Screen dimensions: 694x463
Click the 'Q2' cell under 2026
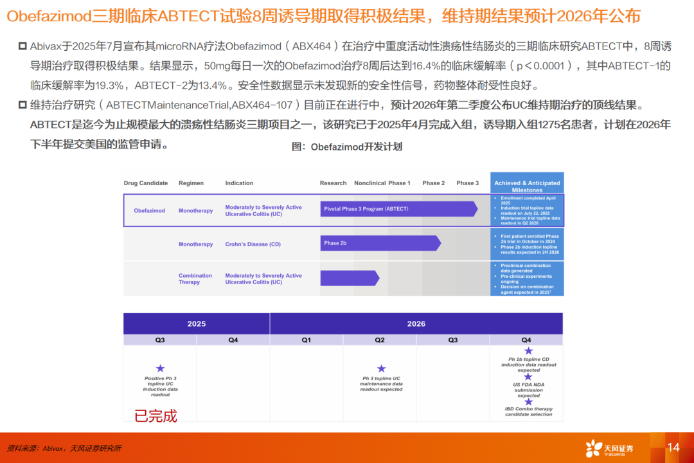pyautogui.click(x=380, y=340)
